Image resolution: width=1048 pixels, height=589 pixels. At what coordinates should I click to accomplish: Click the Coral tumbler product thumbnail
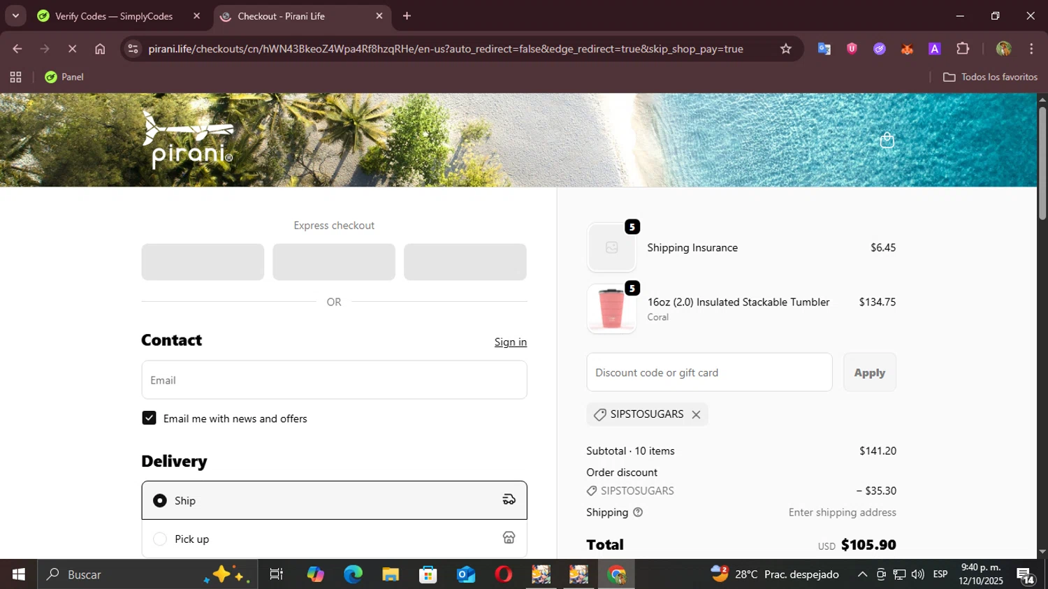point(611,309)
